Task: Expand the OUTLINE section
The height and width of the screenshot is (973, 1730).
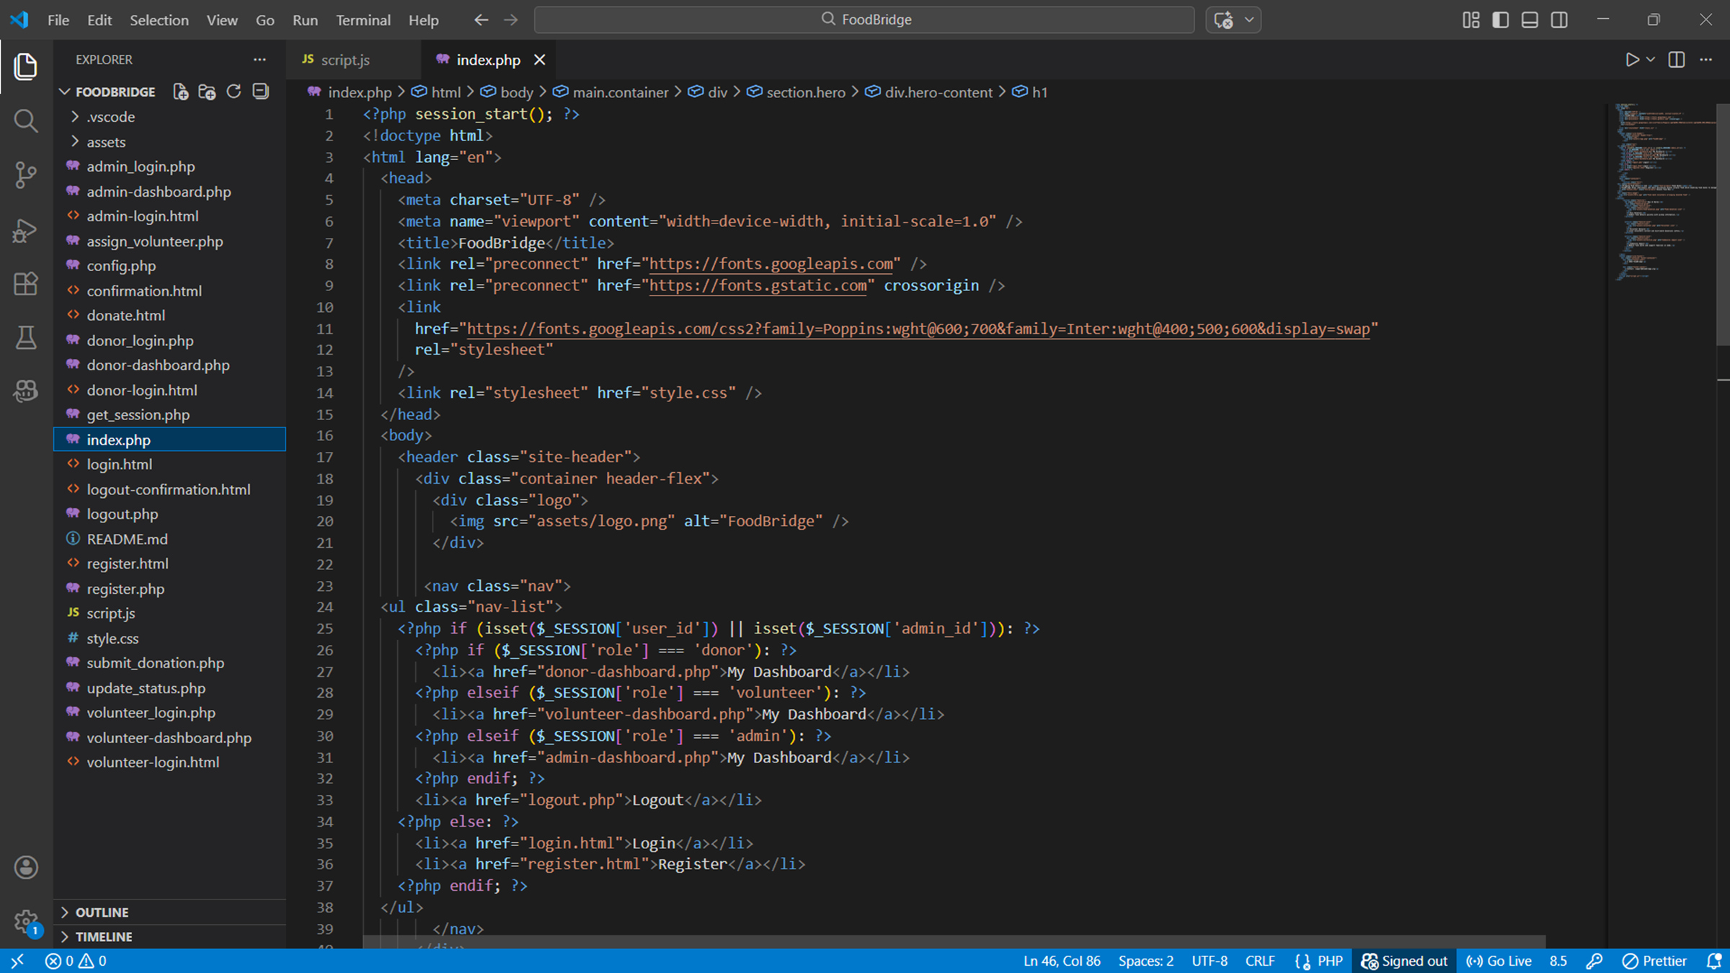Action: point(102,912)
